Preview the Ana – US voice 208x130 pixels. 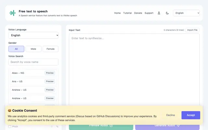pos(50,82)
